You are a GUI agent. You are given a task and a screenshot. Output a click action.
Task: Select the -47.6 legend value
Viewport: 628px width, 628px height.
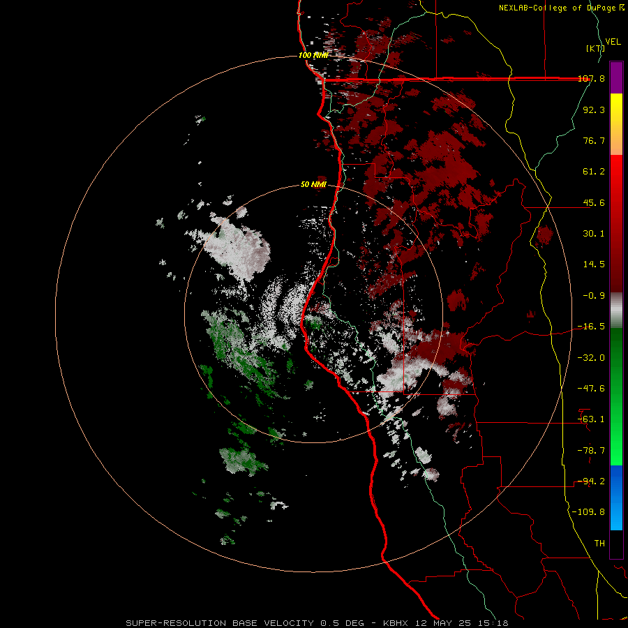[x=591, y=389]
